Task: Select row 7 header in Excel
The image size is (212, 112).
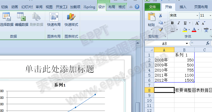Action: pyautogui.click(x=149, y=85)
